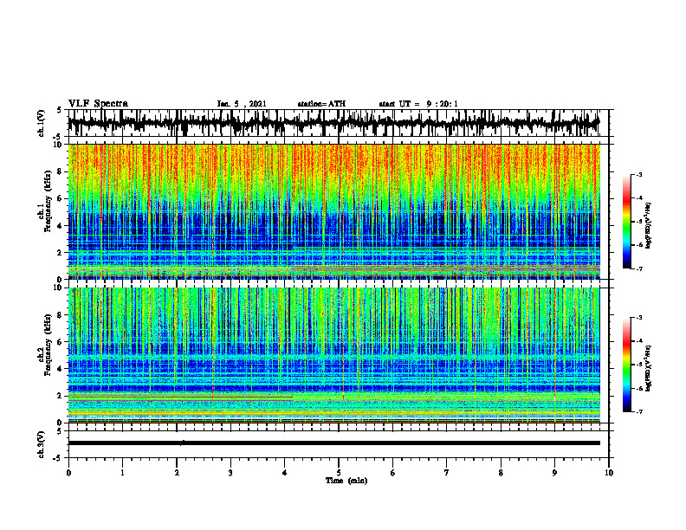This screenshot has height=530, width=686.
Task: Click the time axis tick label "8"
Action: [x=501, y=473]
